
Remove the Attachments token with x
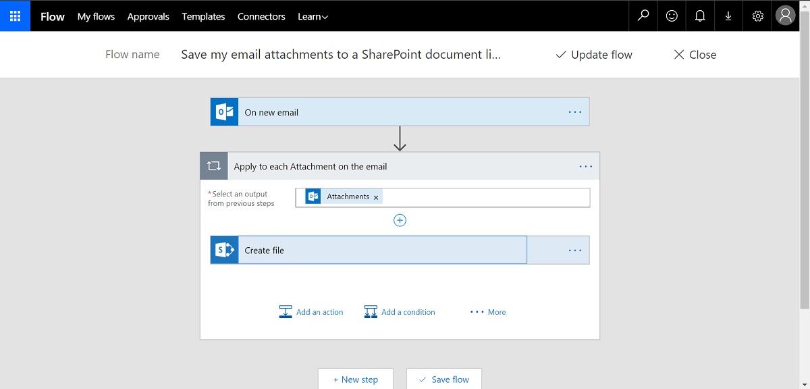[x=376, y=197]
